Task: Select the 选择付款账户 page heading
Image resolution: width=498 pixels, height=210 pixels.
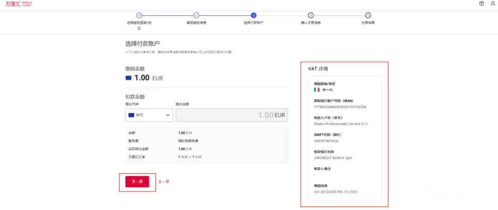Action: (x=142, y=44)
